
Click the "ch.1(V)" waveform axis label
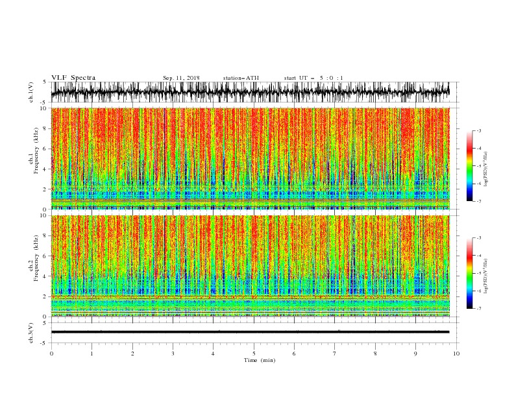31,92
